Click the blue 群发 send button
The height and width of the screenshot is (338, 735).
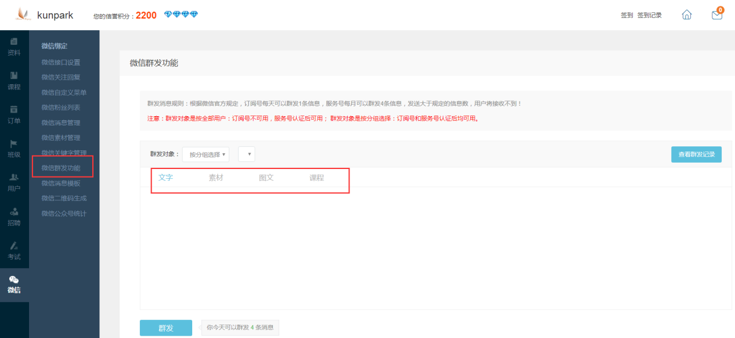point(166,328)
